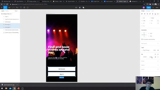Switch to the Prototype tab

tap(148, 11)
